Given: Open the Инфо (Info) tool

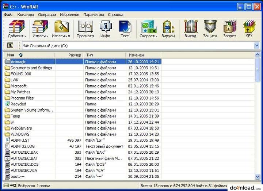Looking at the screenshot, I should point(105,29).
